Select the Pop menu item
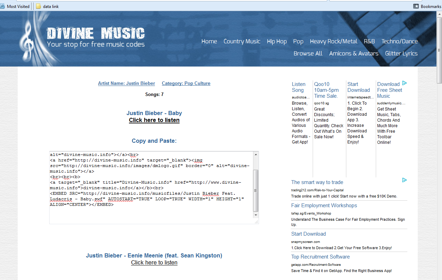The height and width of the screenshot is (280, 442). tap(298, 41)
